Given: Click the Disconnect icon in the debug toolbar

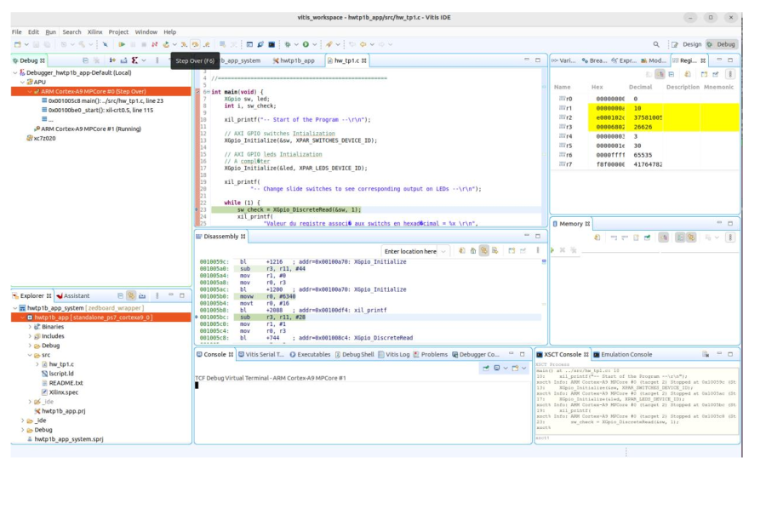Looking at the screenshot, I should [x=154, y=44].
